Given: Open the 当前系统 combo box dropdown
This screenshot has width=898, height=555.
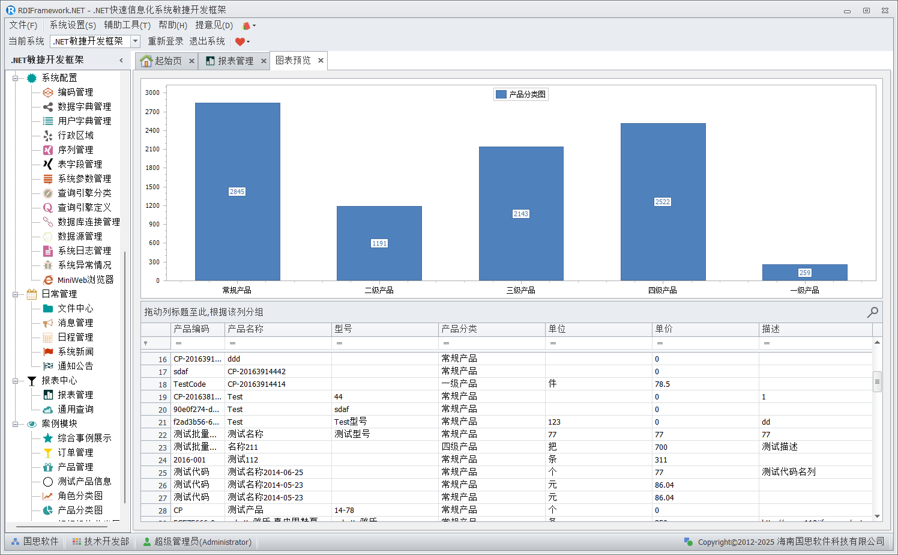Looking at the screenshot, I should coord(135,41).
